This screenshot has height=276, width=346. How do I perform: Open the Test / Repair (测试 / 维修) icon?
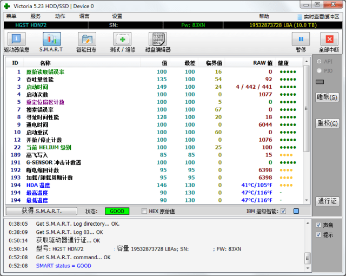click(122, 39)
